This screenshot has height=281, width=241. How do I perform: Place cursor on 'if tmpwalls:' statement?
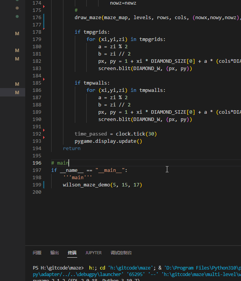click(x=92, y=83)
